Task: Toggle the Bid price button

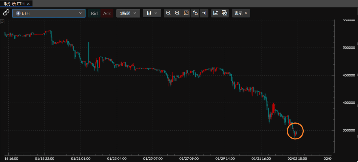Action: 94,13
